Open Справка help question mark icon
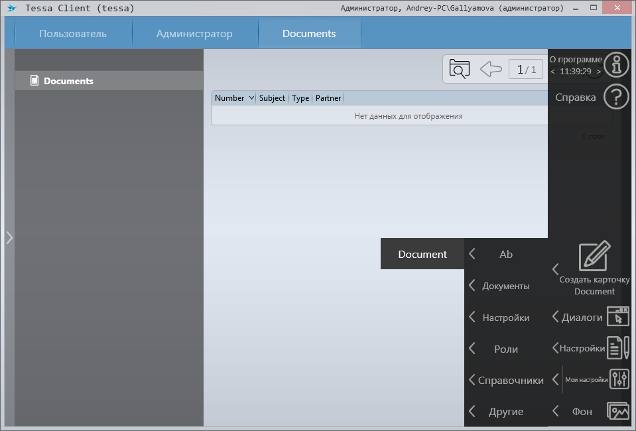Image resolution: width=636 pixels, height=431 pixels. (x=617, y=97)
